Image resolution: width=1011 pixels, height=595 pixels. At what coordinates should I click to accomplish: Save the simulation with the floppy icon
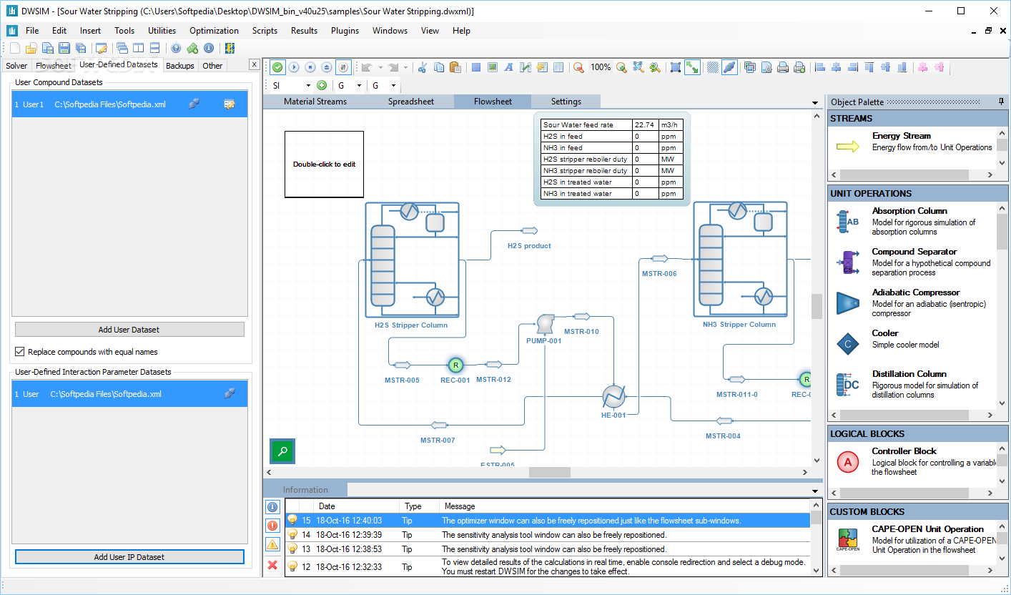point(64,49)
